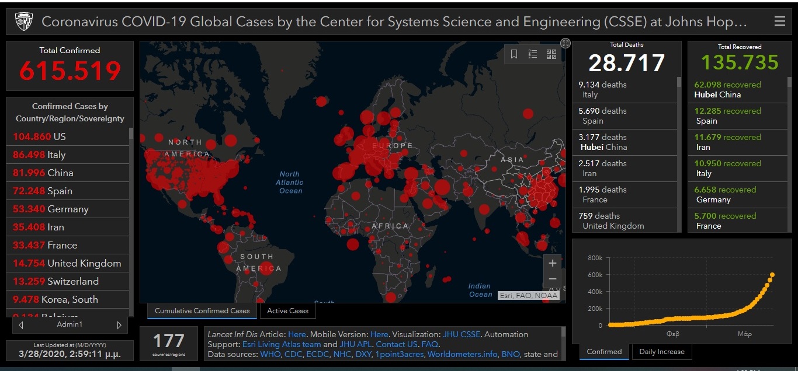Go to previous Admin level with left arrow

coord(21,325)
